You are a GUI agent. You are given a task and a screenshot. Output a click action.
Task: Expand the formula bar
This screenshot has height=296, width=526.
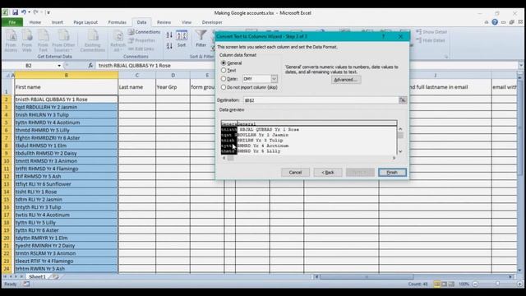[x=521, y=66]
